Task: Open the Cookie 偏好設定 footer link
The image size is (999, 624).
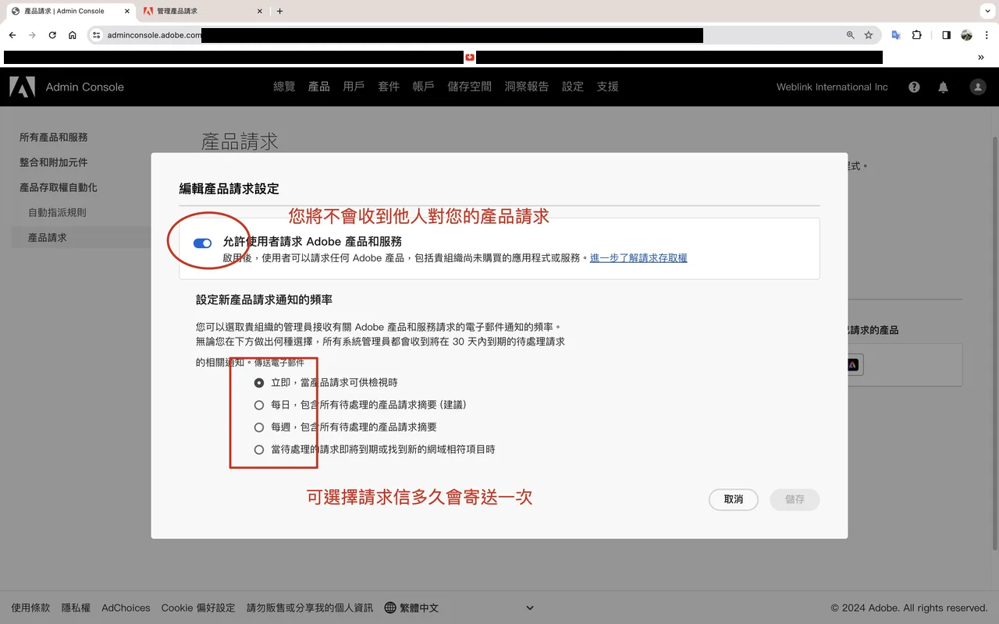Action: coord(198,608)
